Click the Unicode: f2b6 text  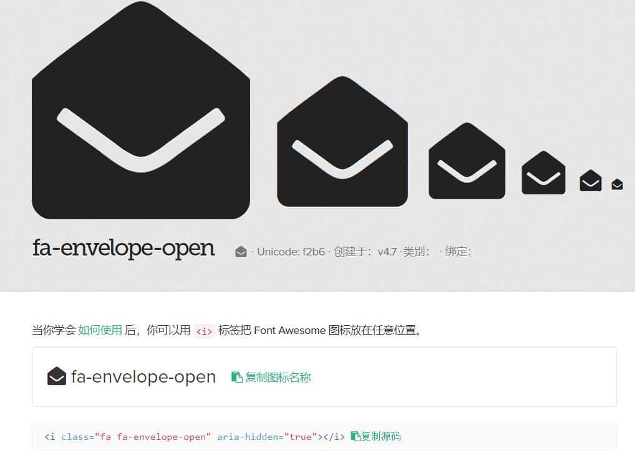(291, 252)
